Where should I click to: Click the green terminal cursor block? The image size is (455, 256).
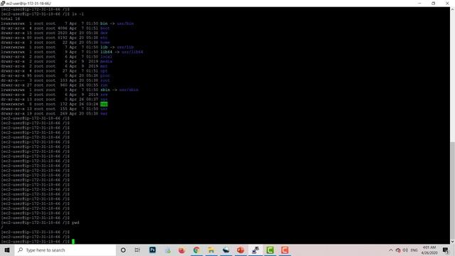tap(73, 242)
